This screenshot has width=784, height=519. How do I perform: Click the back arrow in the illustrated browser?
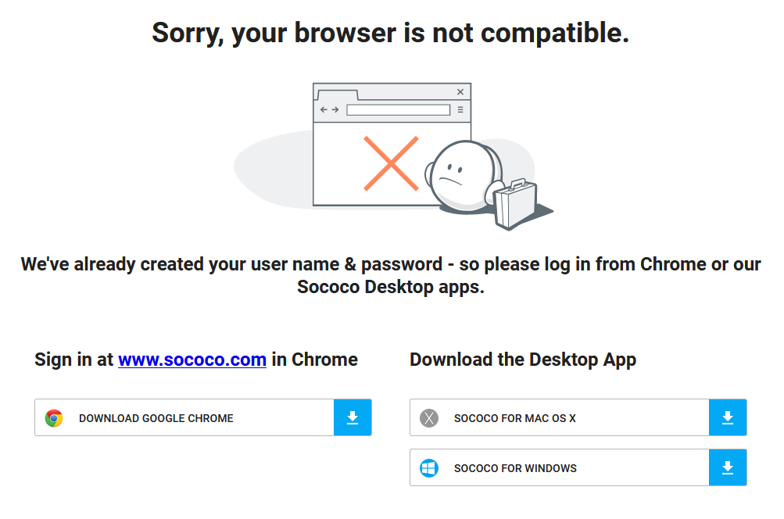[x=324, y=110]
